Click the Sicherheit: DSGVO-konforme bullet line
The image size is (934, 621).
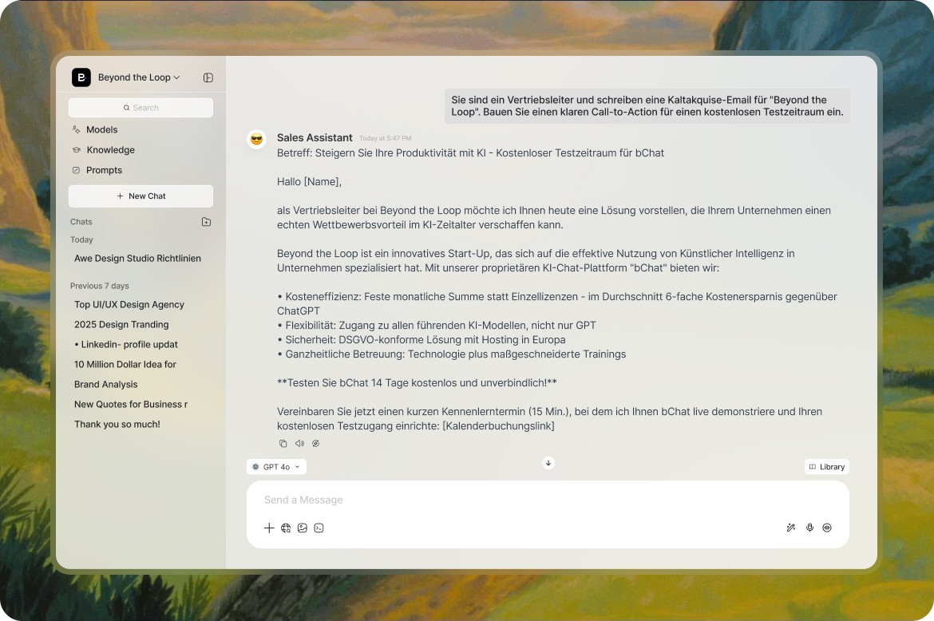pos(421,339)
